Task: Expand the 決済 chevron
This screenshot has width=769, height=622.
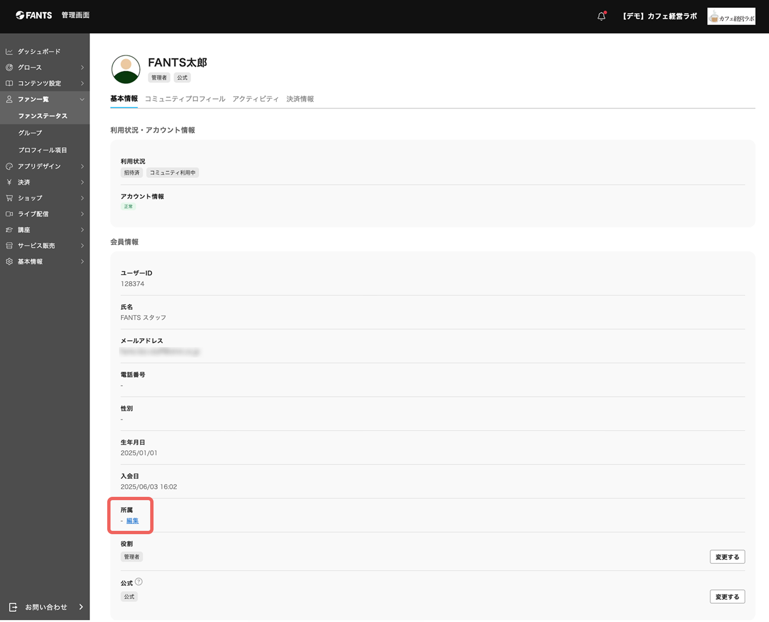Action: click(x=82, y=182)
